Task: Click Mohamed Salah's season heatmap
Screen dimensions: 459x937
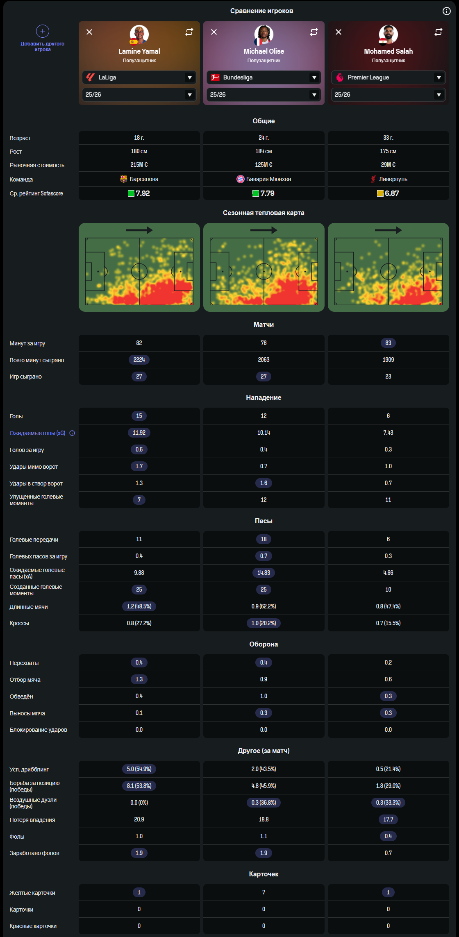Action: (389, 267)
